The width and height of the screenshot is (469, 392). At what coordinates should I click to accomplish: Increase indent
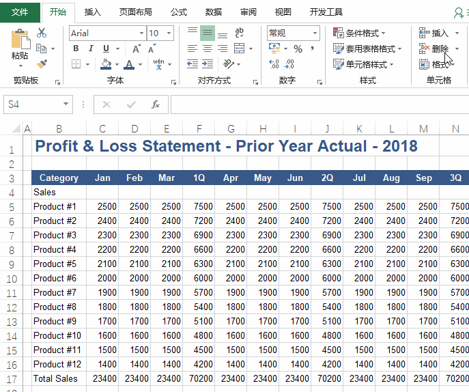coord(208,64)
